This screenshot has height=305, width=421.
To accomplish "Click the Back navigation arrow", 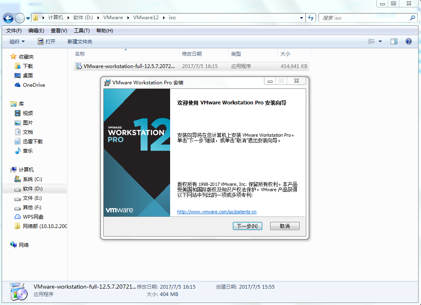I will pyautogui.click(x=8, y=18).
